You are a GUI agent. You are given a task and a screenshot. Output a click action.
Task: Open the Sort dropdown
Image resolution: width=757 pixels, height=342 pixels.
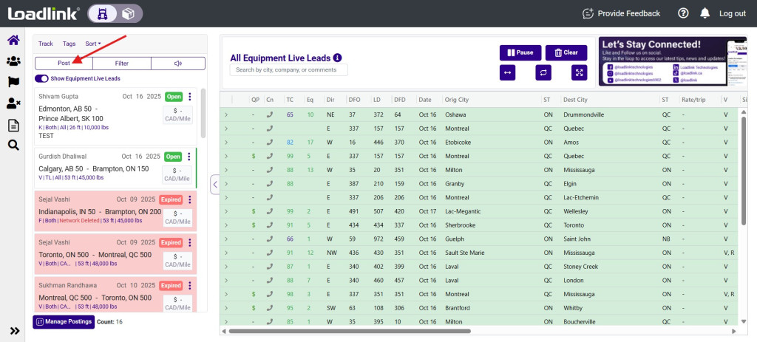pyautogui.click(x=93, y=44)
